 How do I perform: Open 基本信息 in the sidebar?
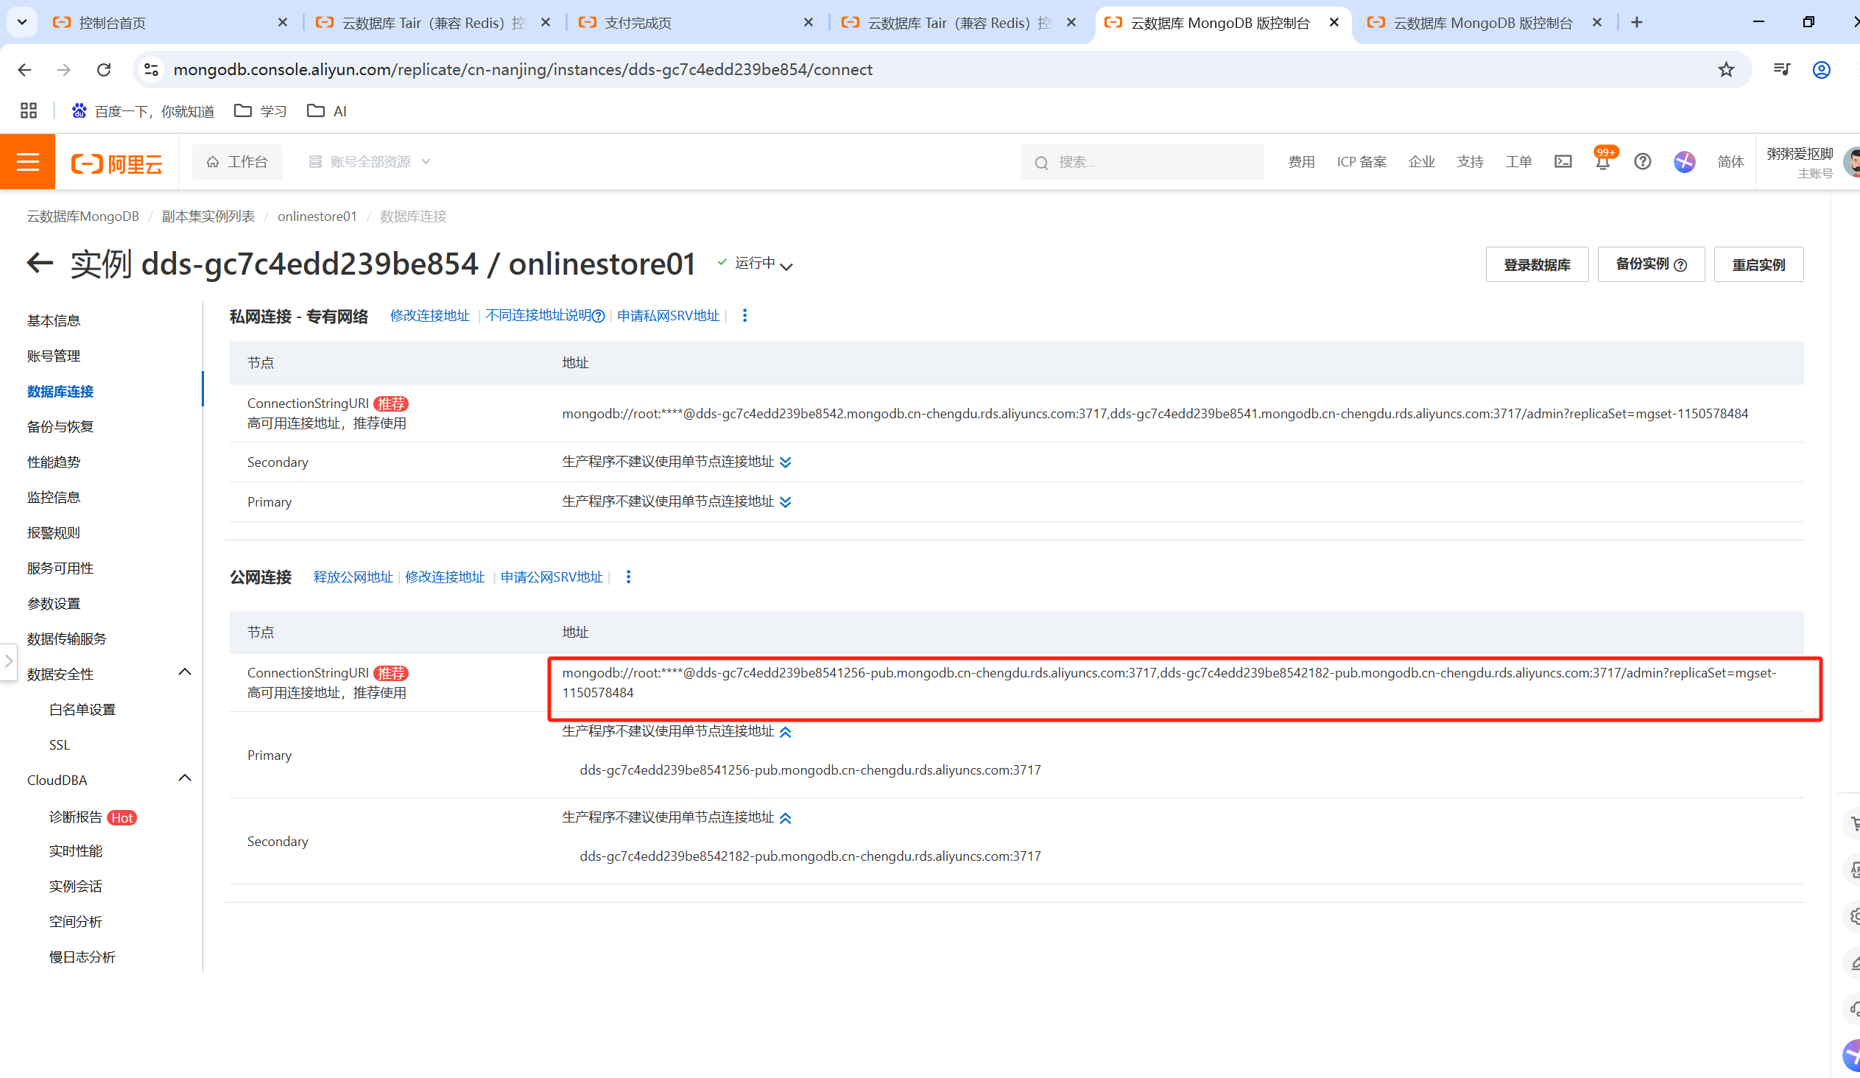(x=54, y=321)
